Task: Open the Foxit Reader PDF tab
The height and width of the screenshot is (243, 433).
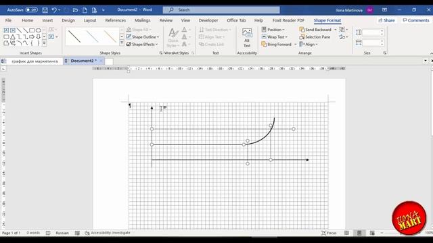Action: pyautogui.click(x=288, y=20)
